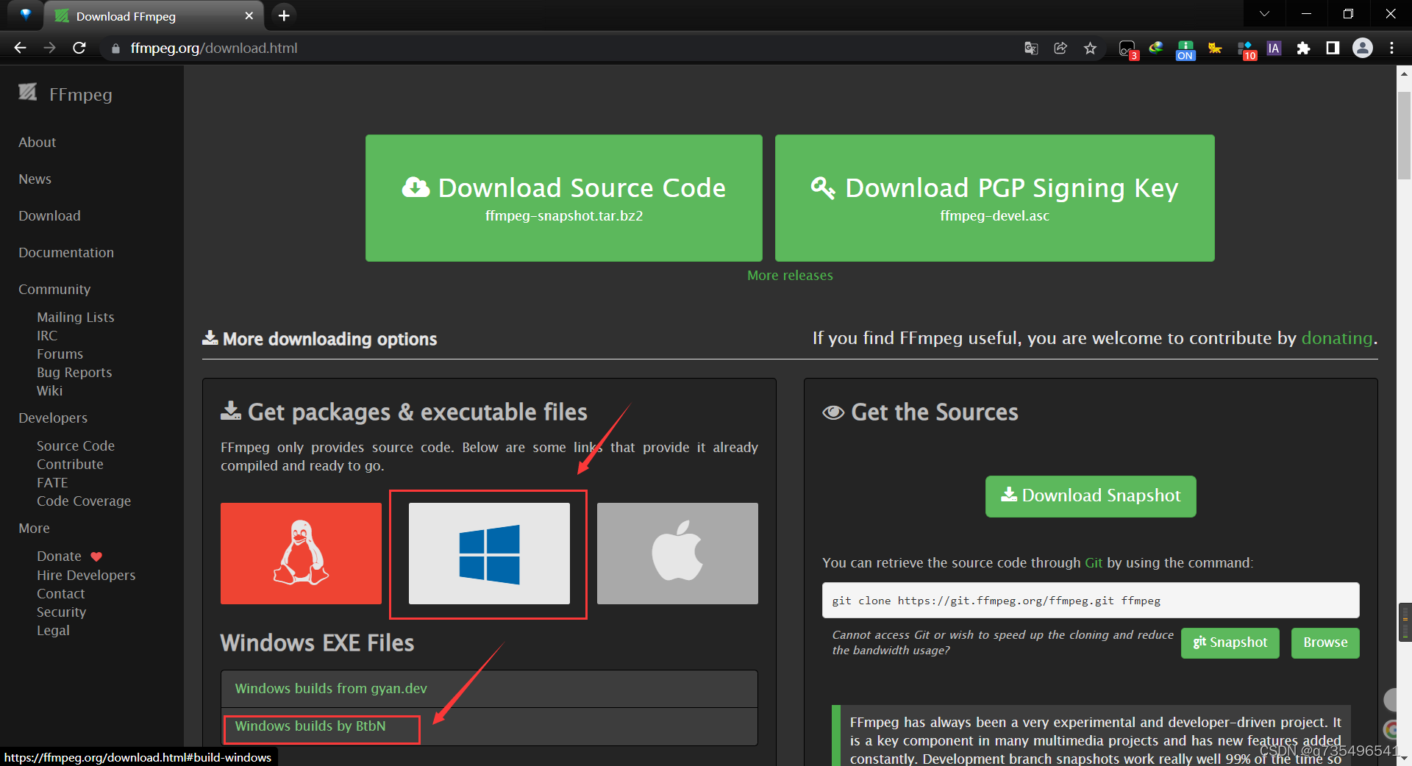Reload the page
The image size is (1412, 766).
coord(79,48)
